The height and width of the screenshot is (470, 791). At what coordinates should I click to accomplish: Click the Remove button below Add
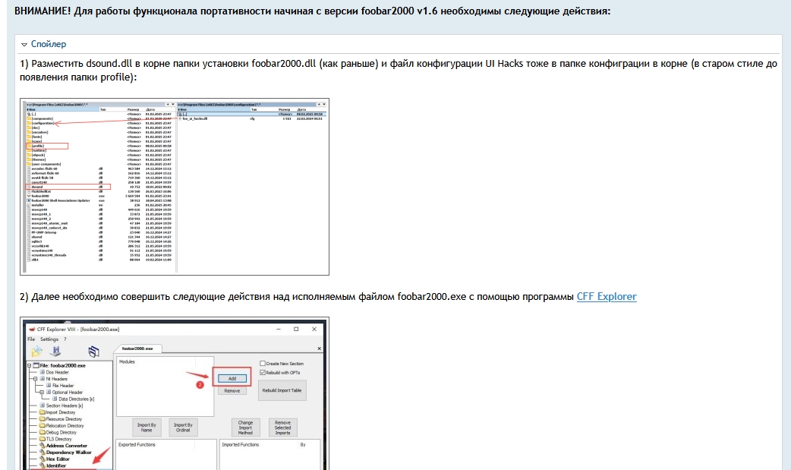pyautogui.click(x=232, y=391)
